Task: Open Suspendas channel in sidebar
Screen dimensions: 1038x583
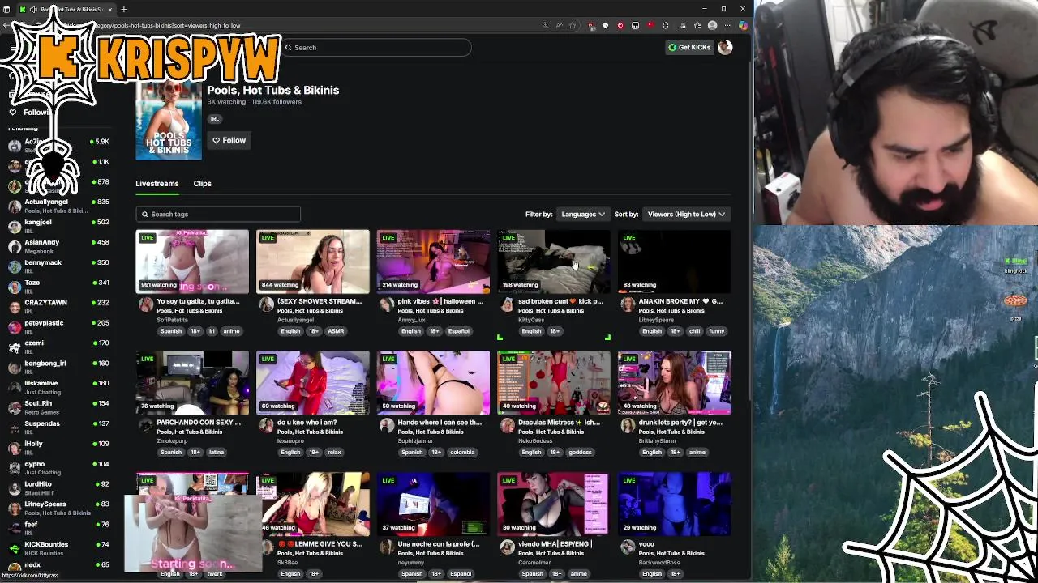Action: pos(58,428)
